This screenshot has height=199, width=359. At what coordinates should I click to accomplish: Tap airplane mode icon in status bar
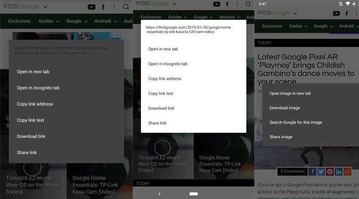tap(354, 4)
